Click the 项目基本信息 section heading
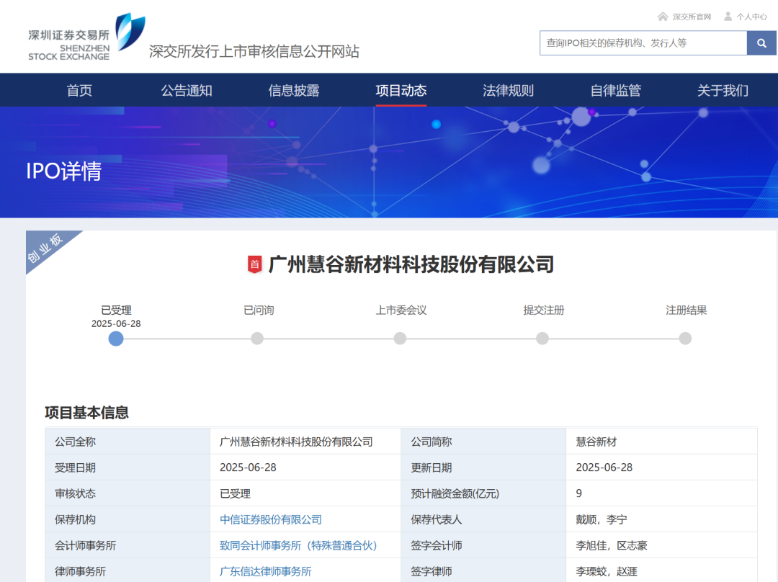 87,412
